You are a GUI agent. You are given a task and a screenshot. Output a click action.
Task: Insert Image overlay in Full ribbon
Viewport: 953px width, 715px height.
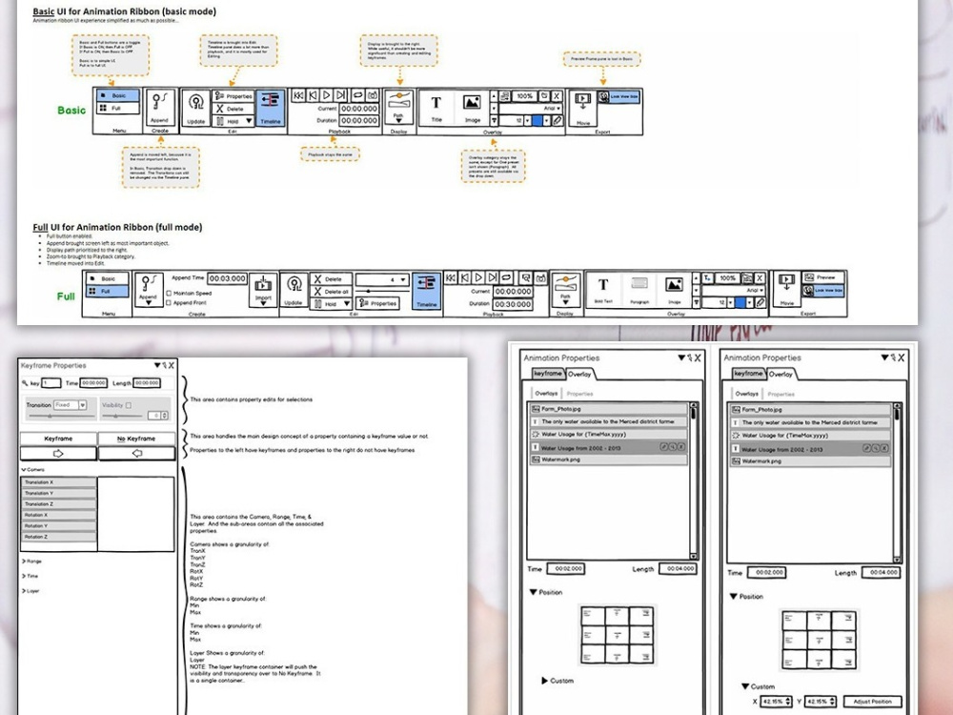click(x=674, y=289)
